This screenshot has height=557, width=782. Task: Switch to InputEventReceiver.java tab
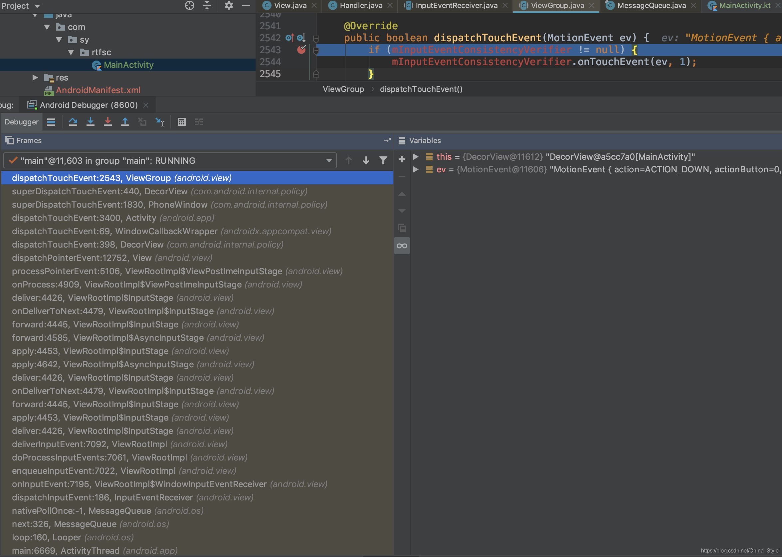tap(456, 5)
